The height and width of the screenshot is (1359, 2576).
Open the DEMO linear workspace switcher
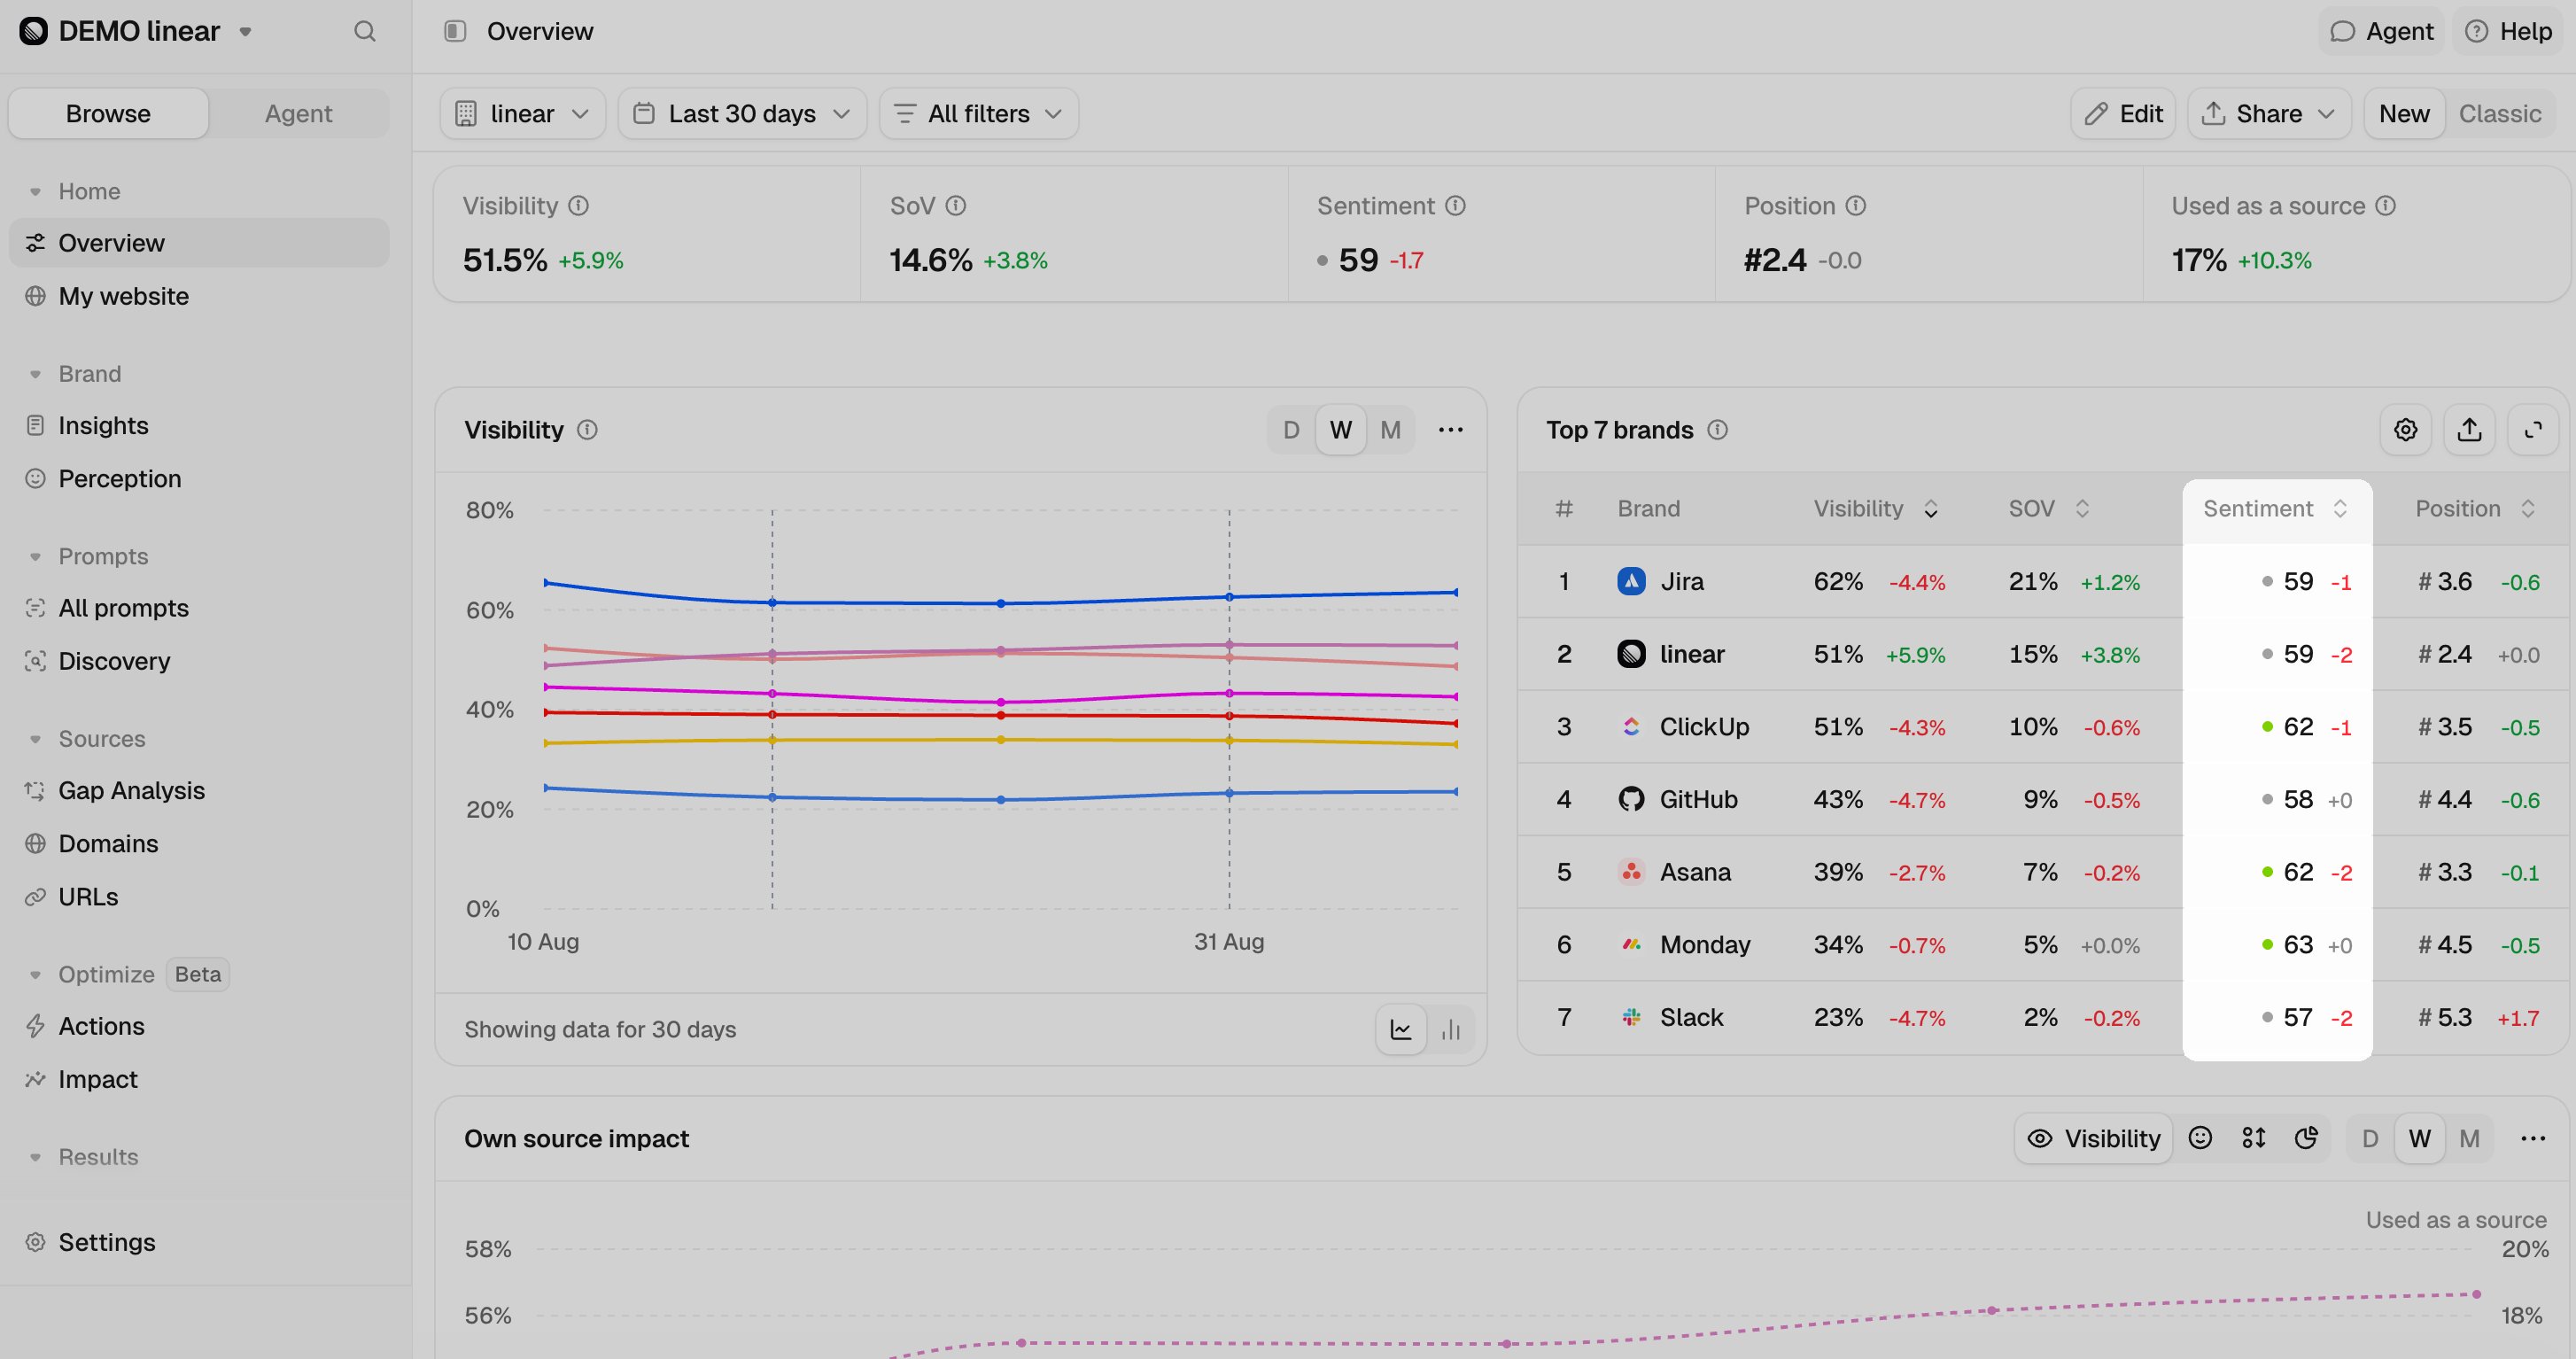click(137, 31)
